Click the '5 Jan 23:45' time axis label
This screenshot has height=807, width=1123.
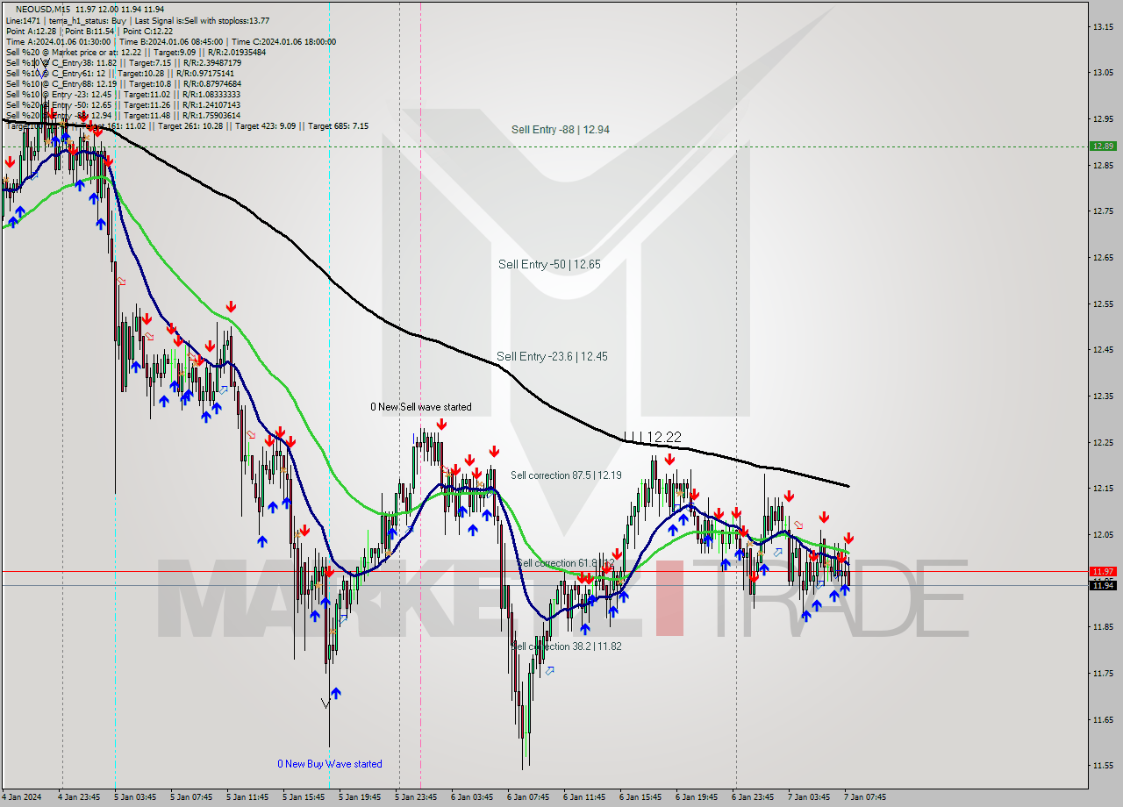point(416,797)
